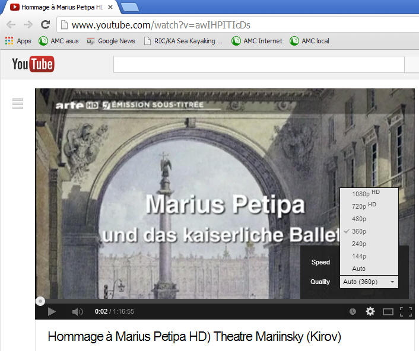419x351 pixels.
Task: Open the settings gear in the player
Action: (x=370, y=311)
